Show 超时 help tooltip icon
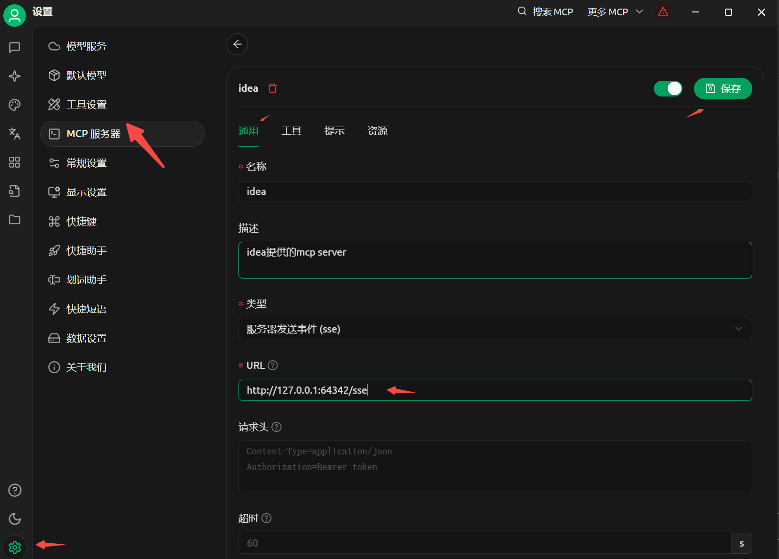Screen dimensions: 779x559 click(267, 518)
